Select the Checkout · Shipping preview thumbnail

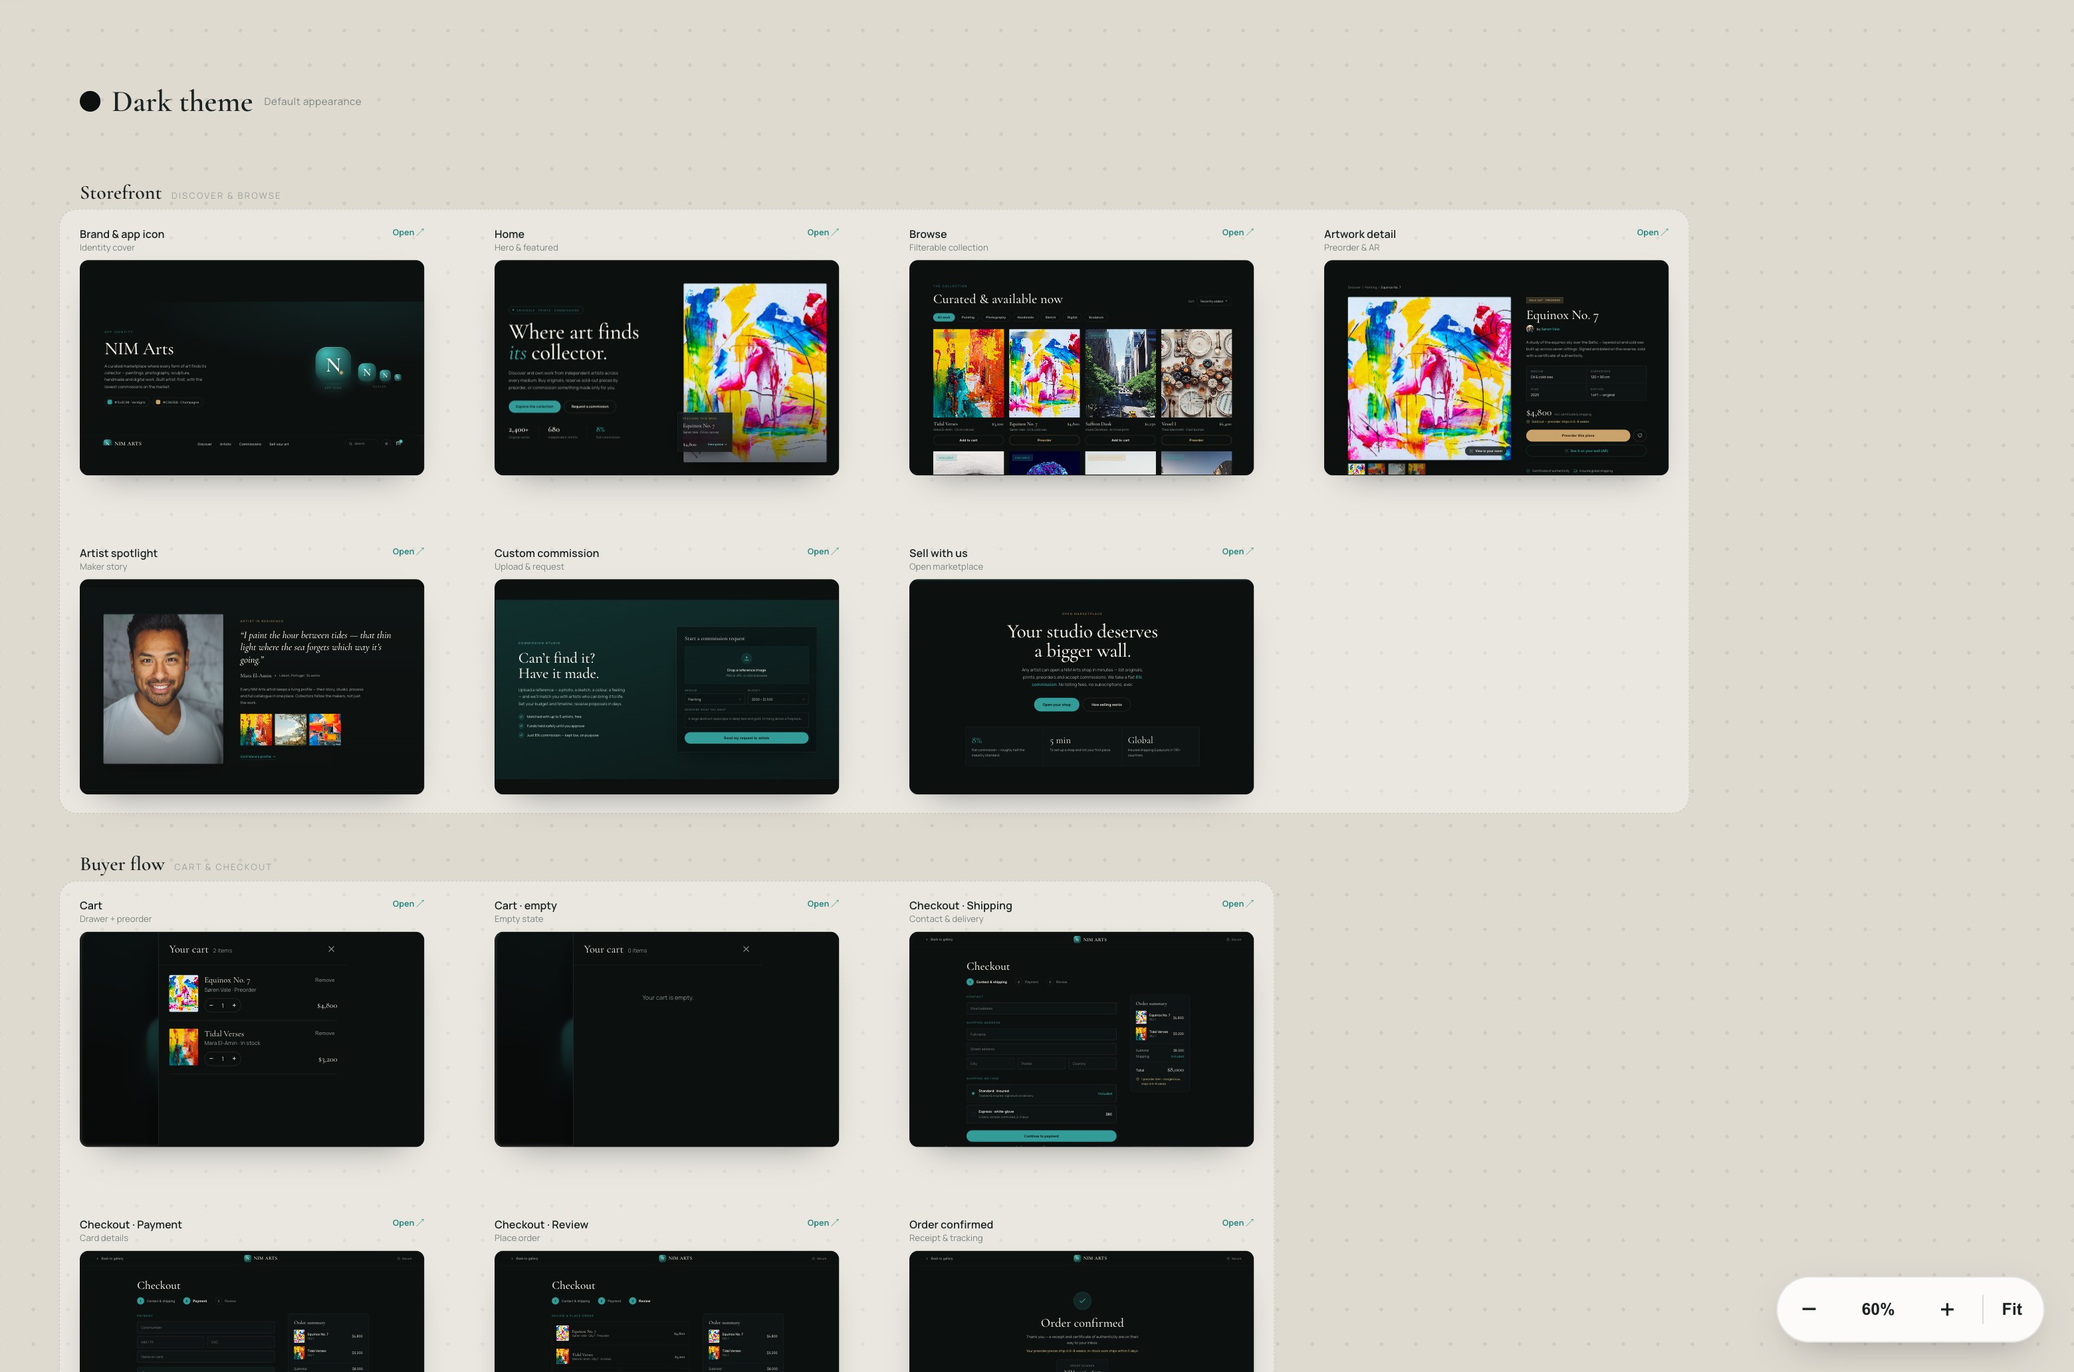tap(1082, 1040)
